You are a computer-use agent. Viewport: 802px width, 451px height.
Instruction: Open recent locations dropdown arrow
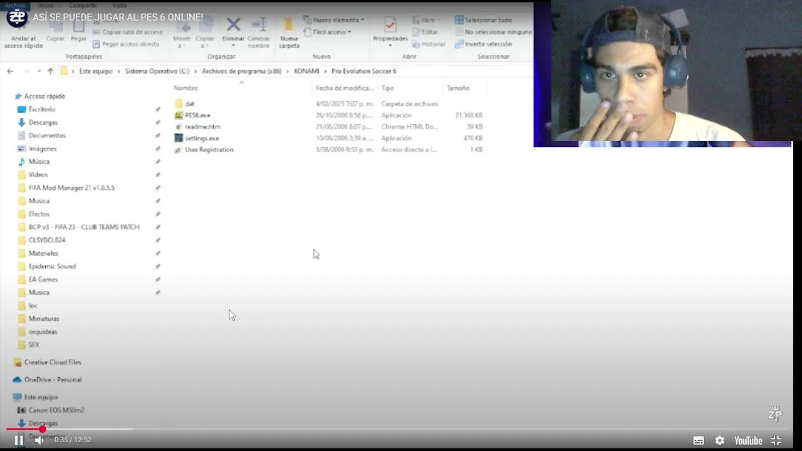tap(38, 71)
